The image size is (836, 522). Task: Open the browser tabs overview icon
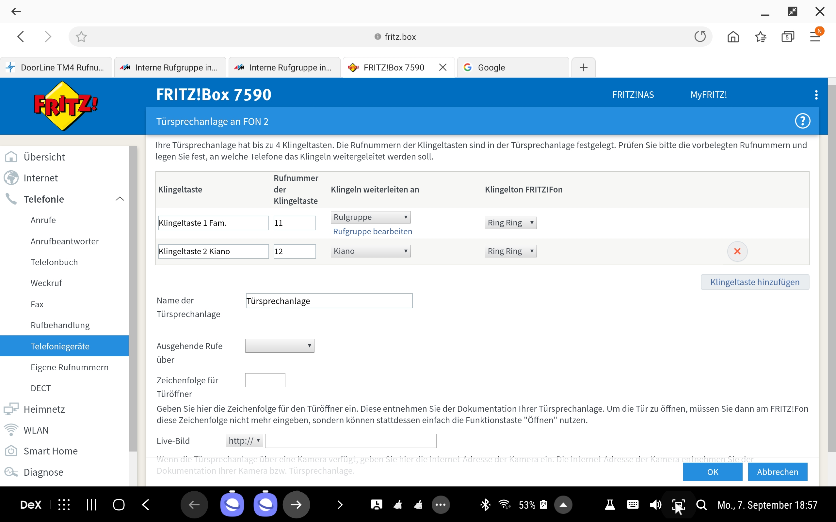click(x=788, y=37)
